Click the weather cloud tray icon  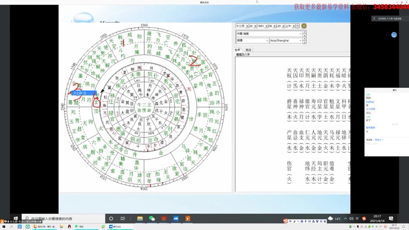point(331,218)
